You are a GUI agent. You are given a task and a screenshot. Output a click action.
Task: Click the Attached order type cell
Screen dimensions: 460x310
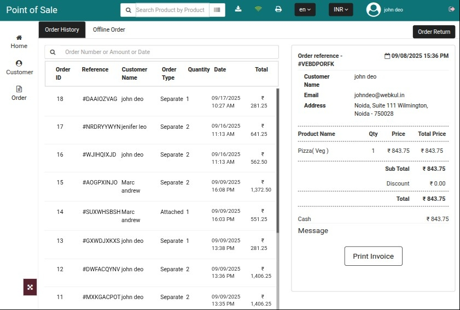(172, 212)
